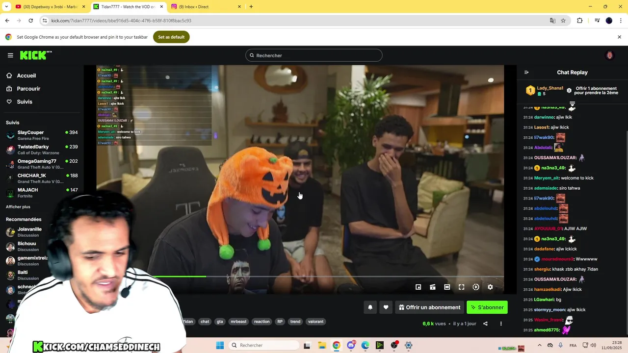
Task: Switch to 7idan7777 VOD tab
Action: pyautogui.click(x=128, y=7)
